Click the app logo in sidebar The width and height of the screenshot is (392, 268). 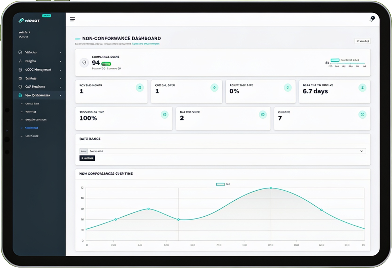coord(29,21)
